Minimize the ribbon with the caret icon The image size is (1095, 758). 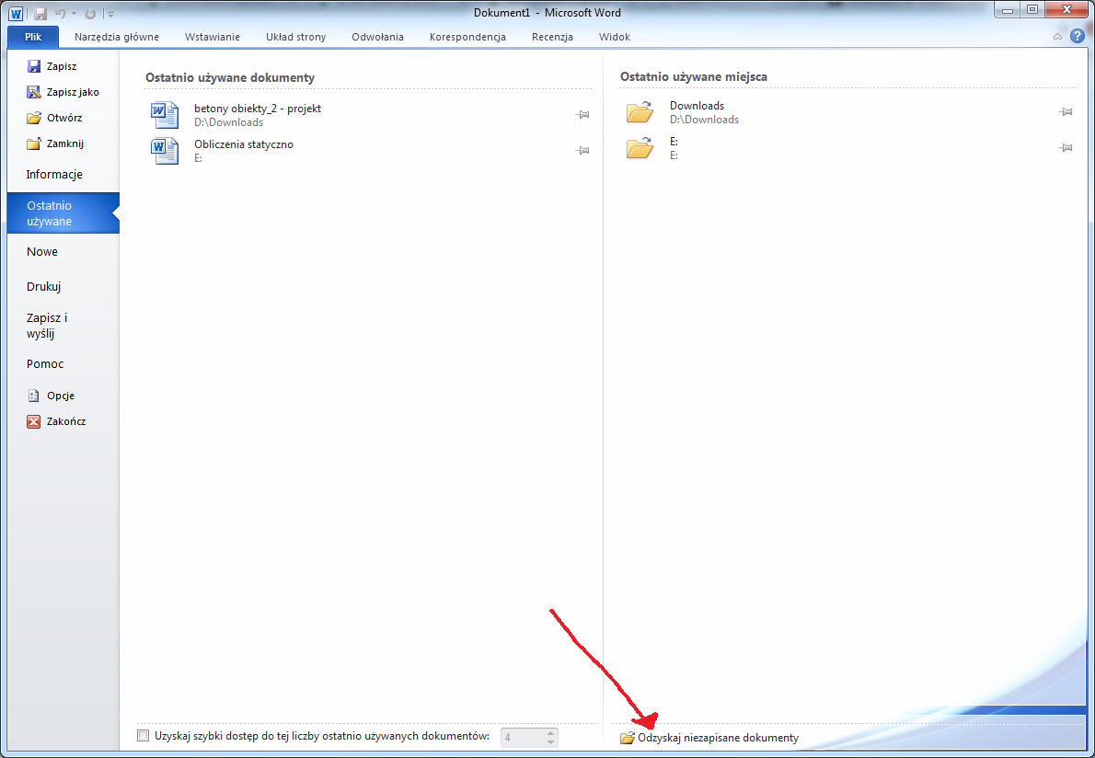[1057, 36]
